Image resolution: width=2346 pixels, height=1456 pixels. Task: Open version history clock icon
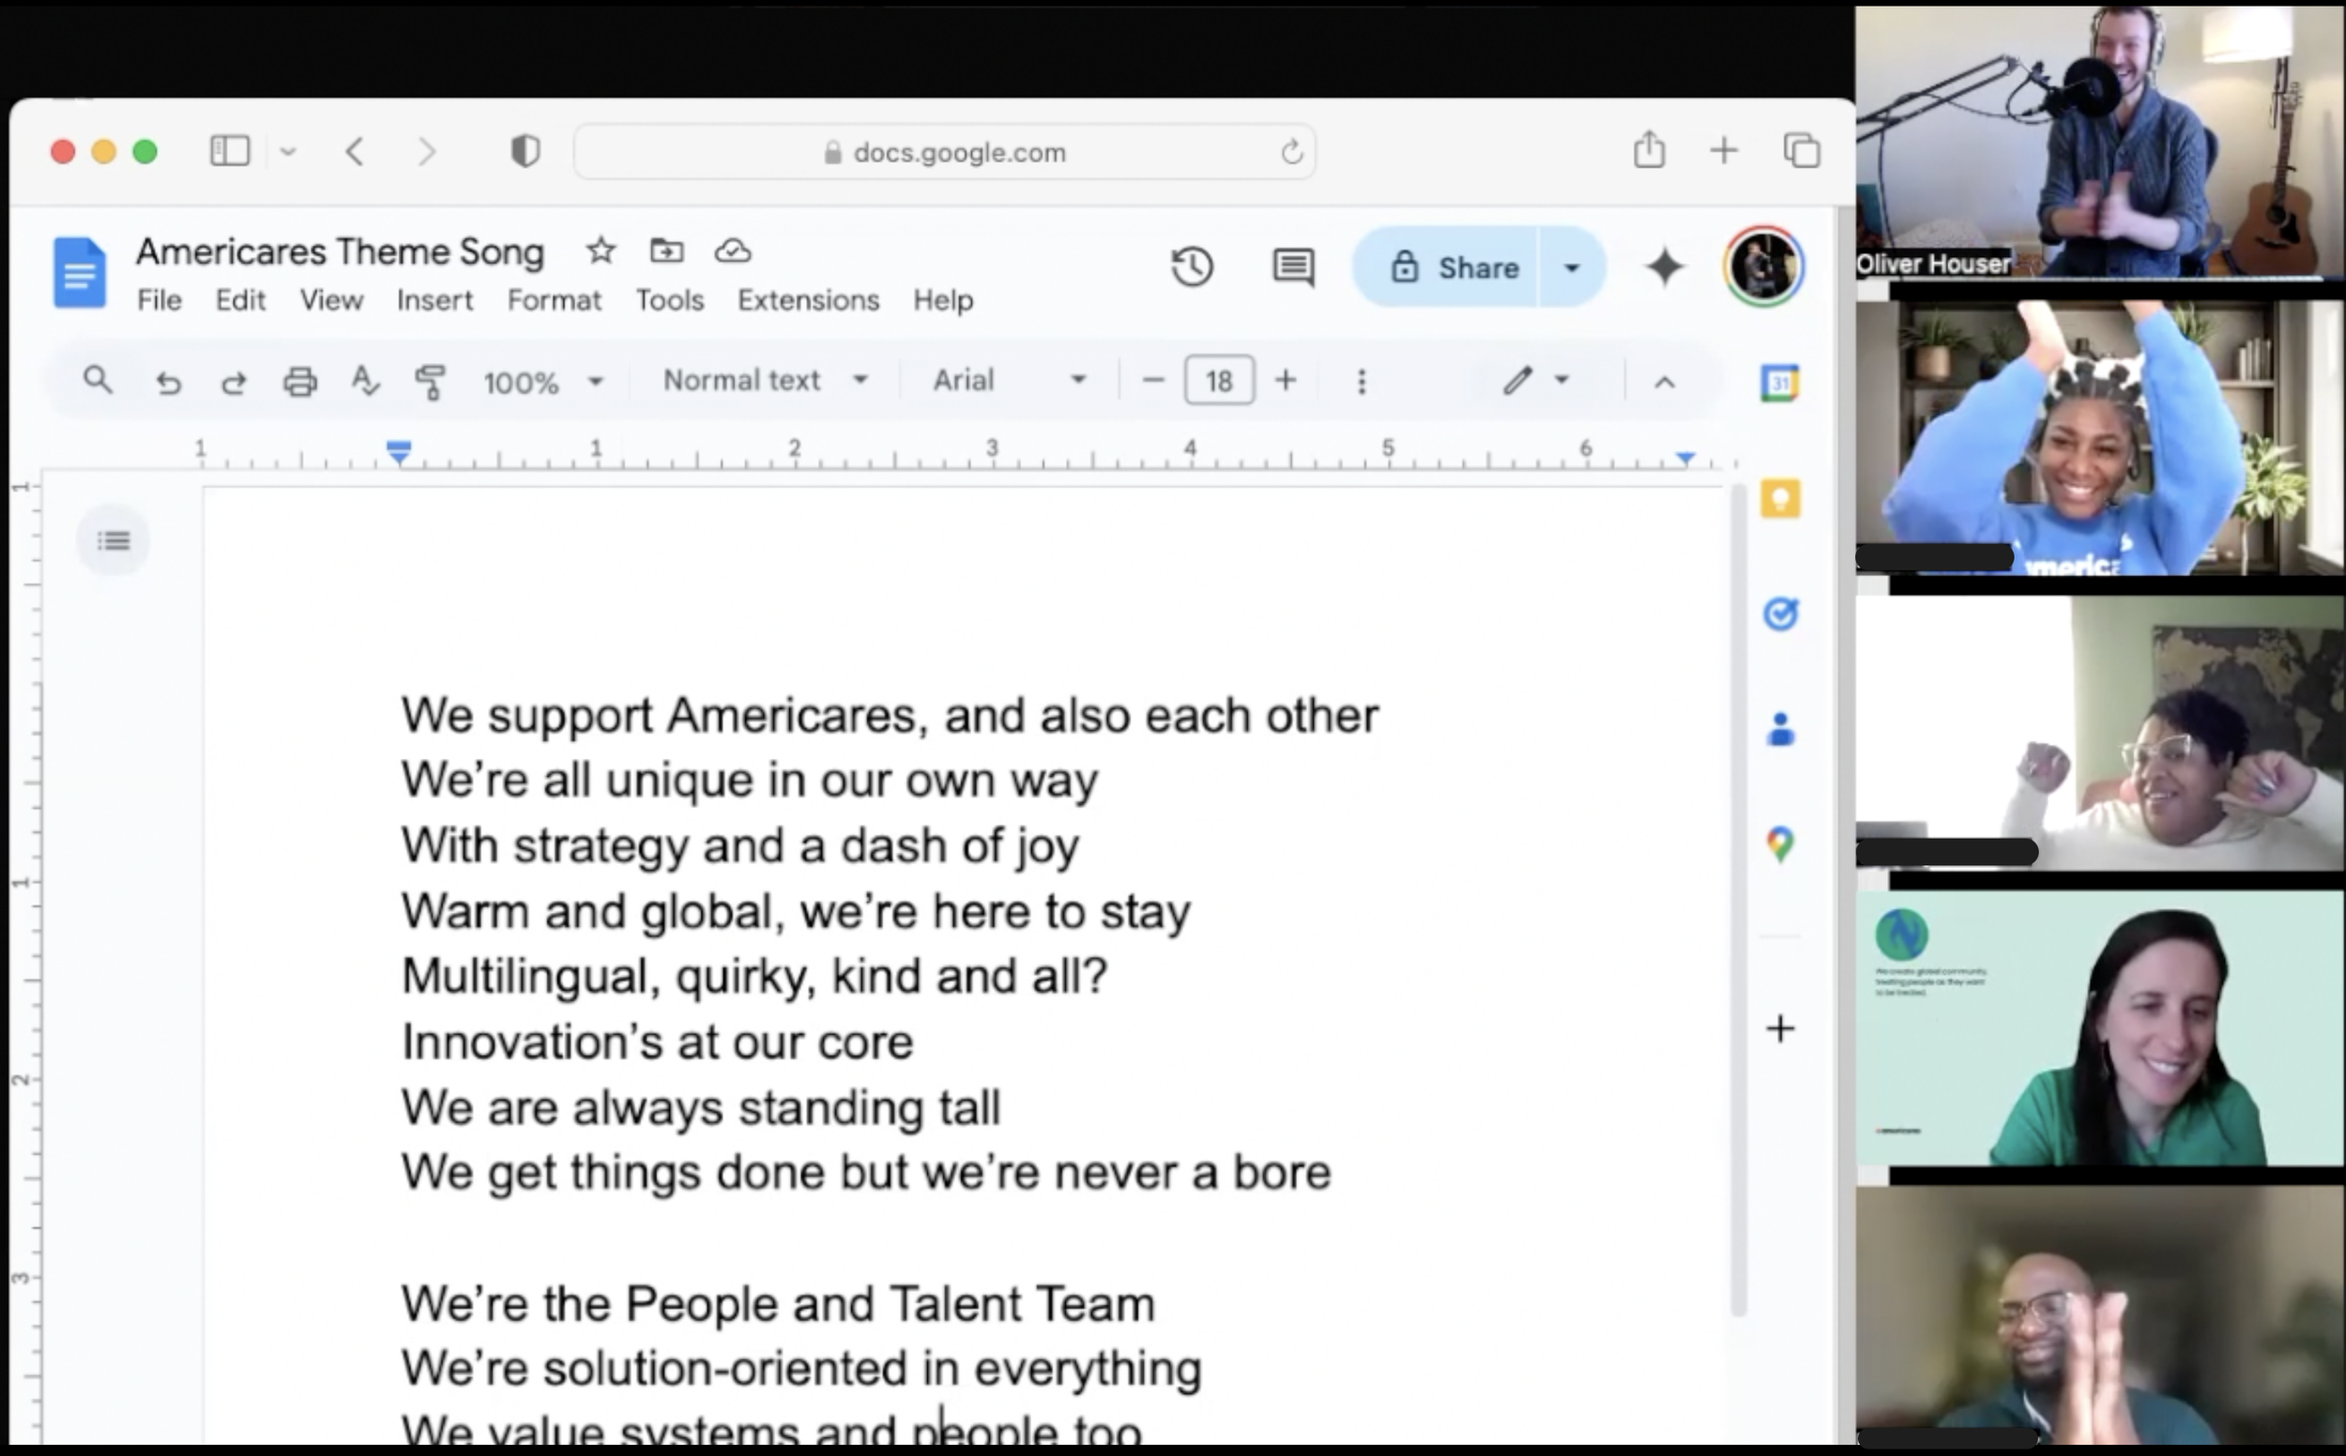click(1191, 266)
